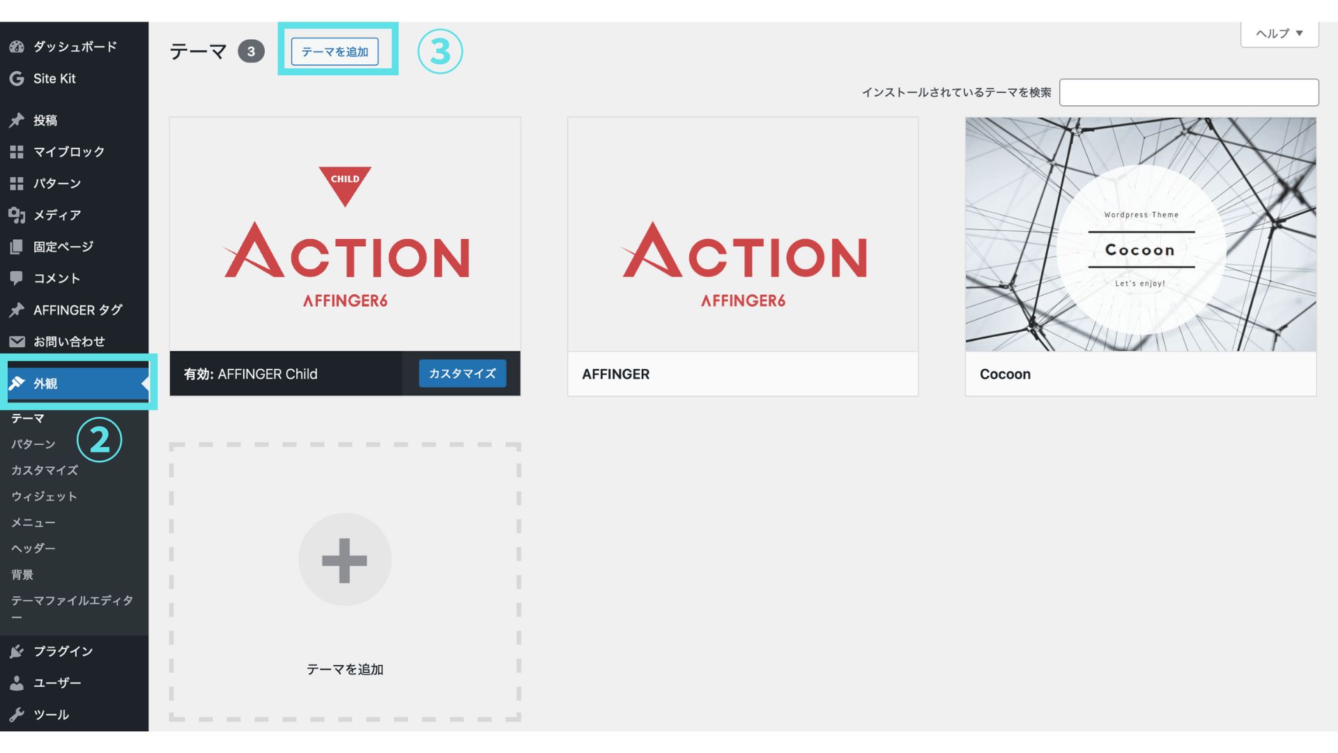Open the カスタマイズ submenu link
Image resolution: width=1338 pixels, height=753 pixels.
tap(45, 471)
